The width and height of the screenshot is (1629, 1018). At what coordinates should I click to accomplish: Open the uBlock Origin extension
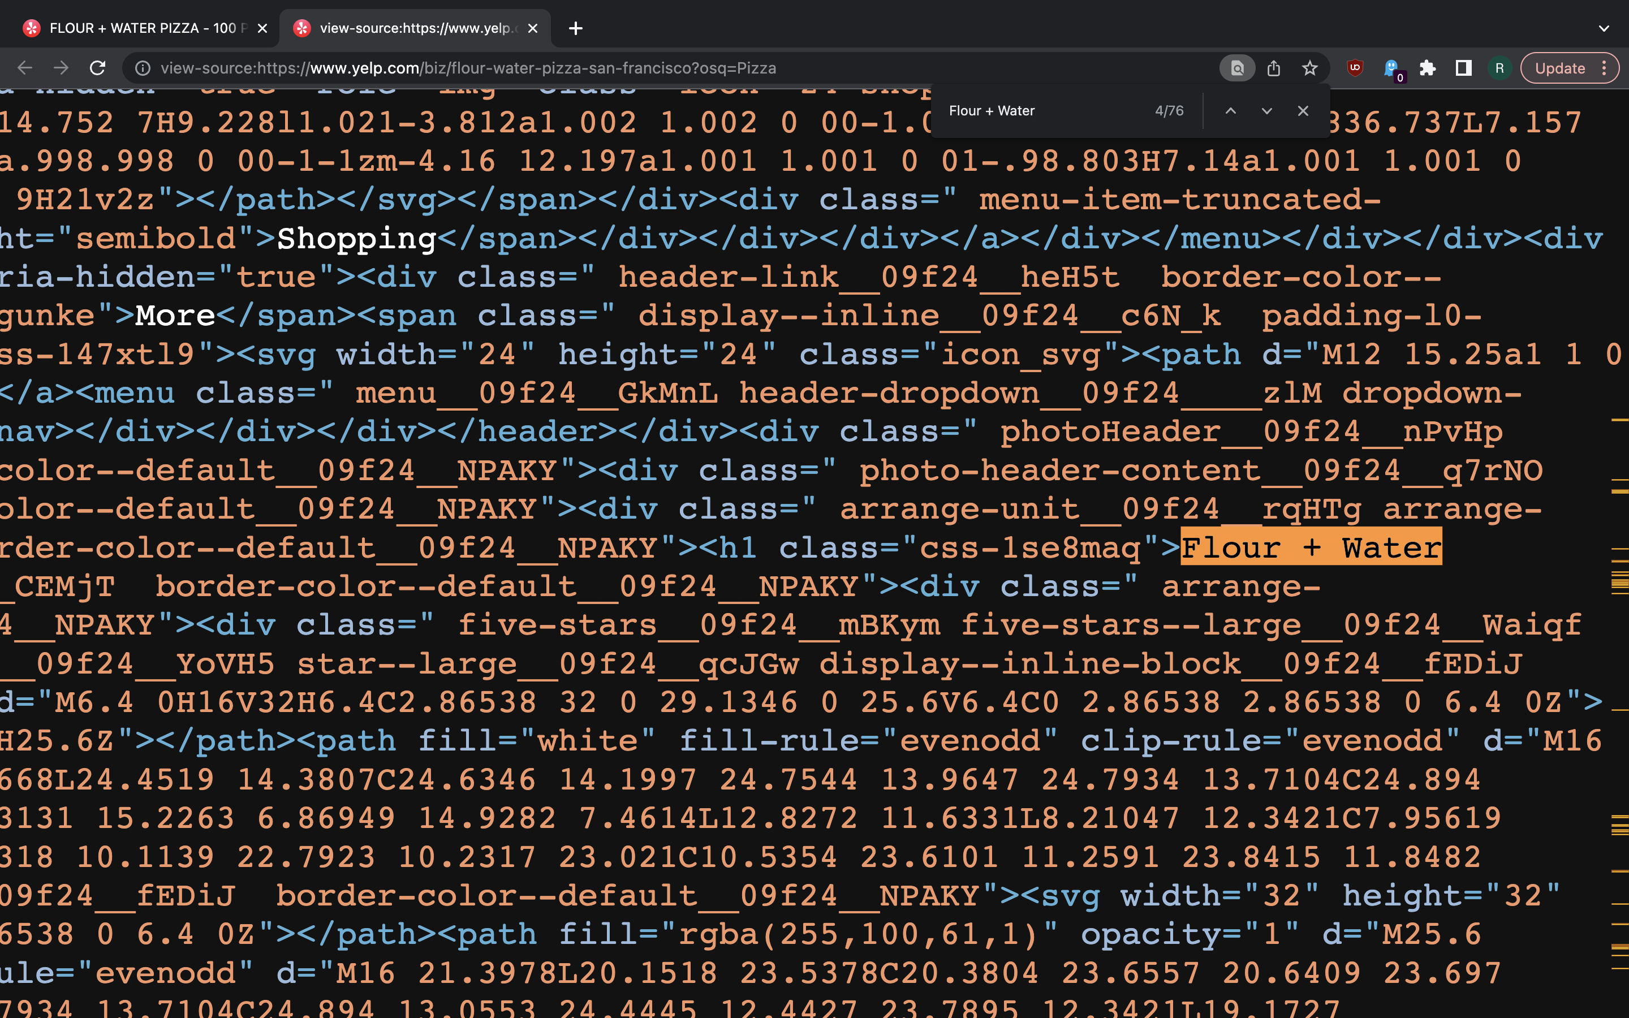pos(1355,68)
